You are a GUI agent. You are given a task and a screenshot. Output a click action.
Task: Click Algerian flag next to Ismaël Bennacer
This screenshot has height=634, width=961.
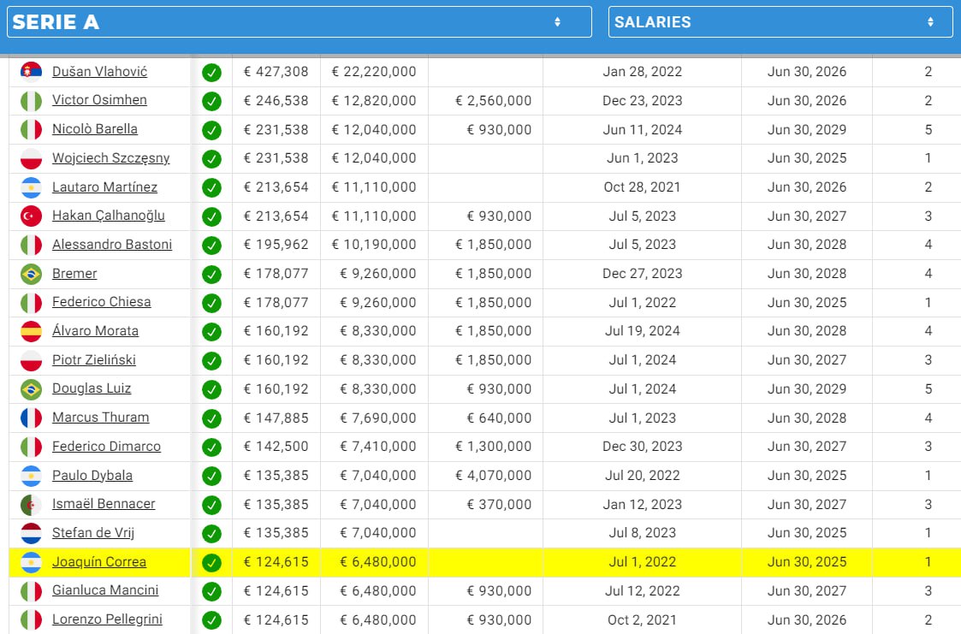(x=31, y=504)
